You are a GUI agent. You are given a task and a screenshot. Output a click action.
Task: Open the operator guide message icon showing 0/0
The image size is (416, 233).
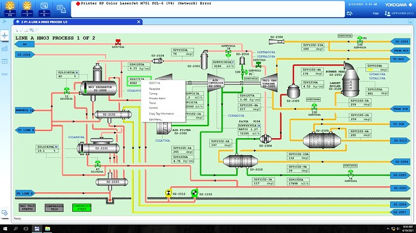pos(44,8)
